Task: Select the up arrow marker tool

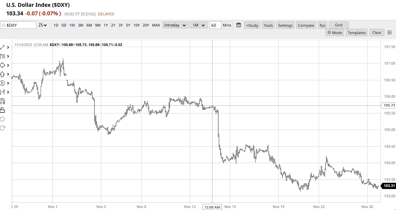Action: [x=3, y=74]
